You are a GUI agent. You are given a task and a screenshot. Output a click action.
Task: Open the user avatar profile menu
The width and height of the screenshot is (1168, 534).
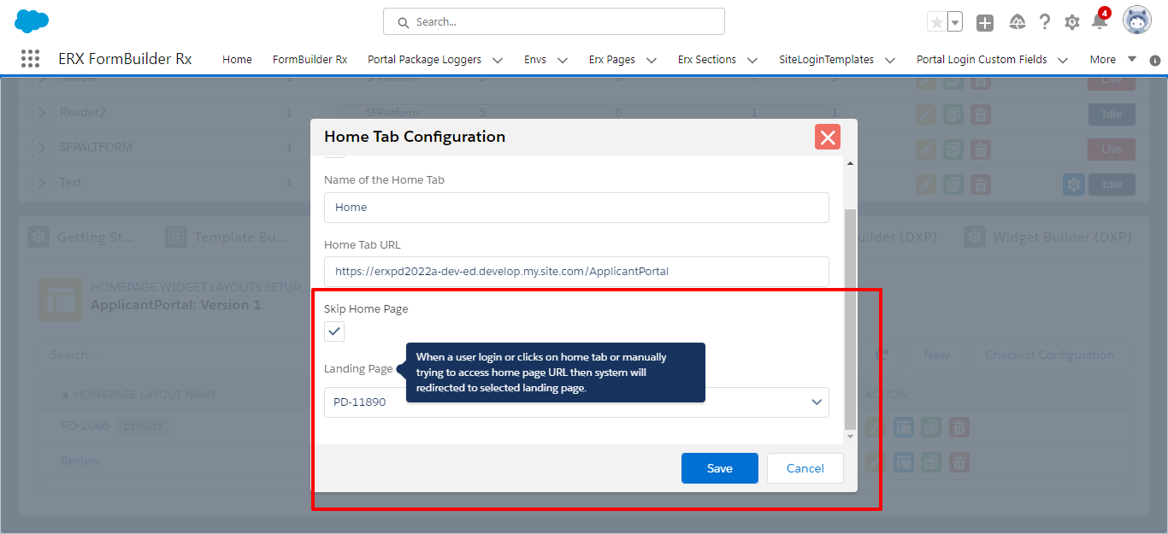(1136, 21)
